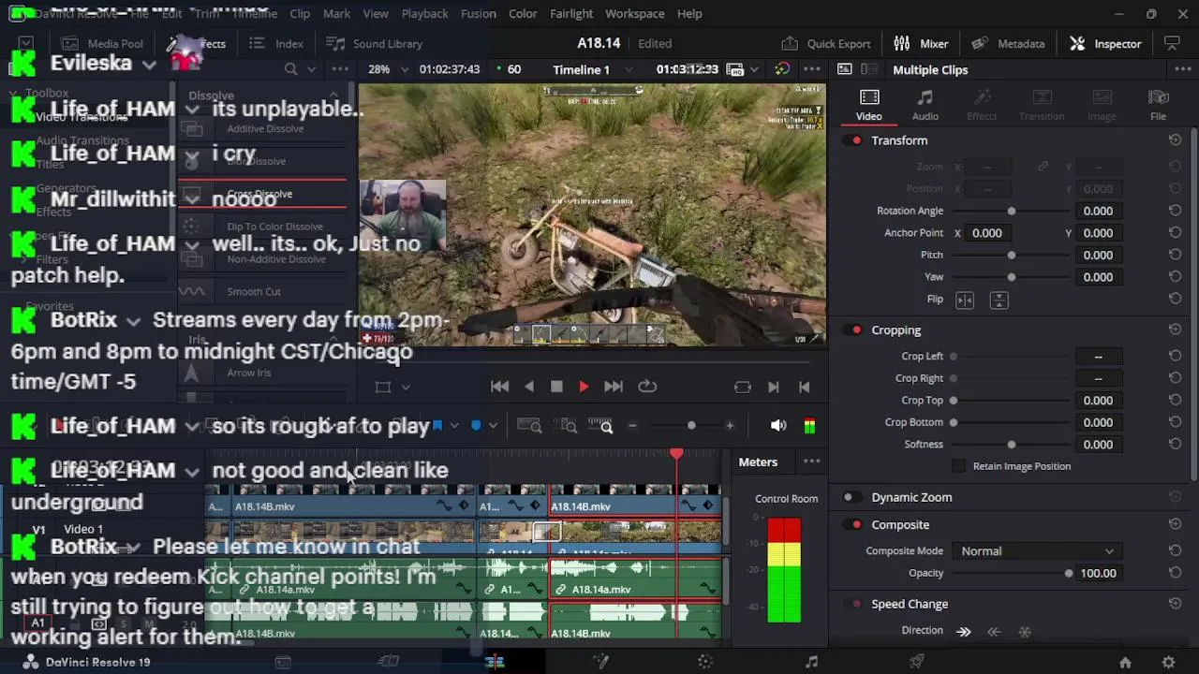Reset Opacity value

pos(1175,573)
